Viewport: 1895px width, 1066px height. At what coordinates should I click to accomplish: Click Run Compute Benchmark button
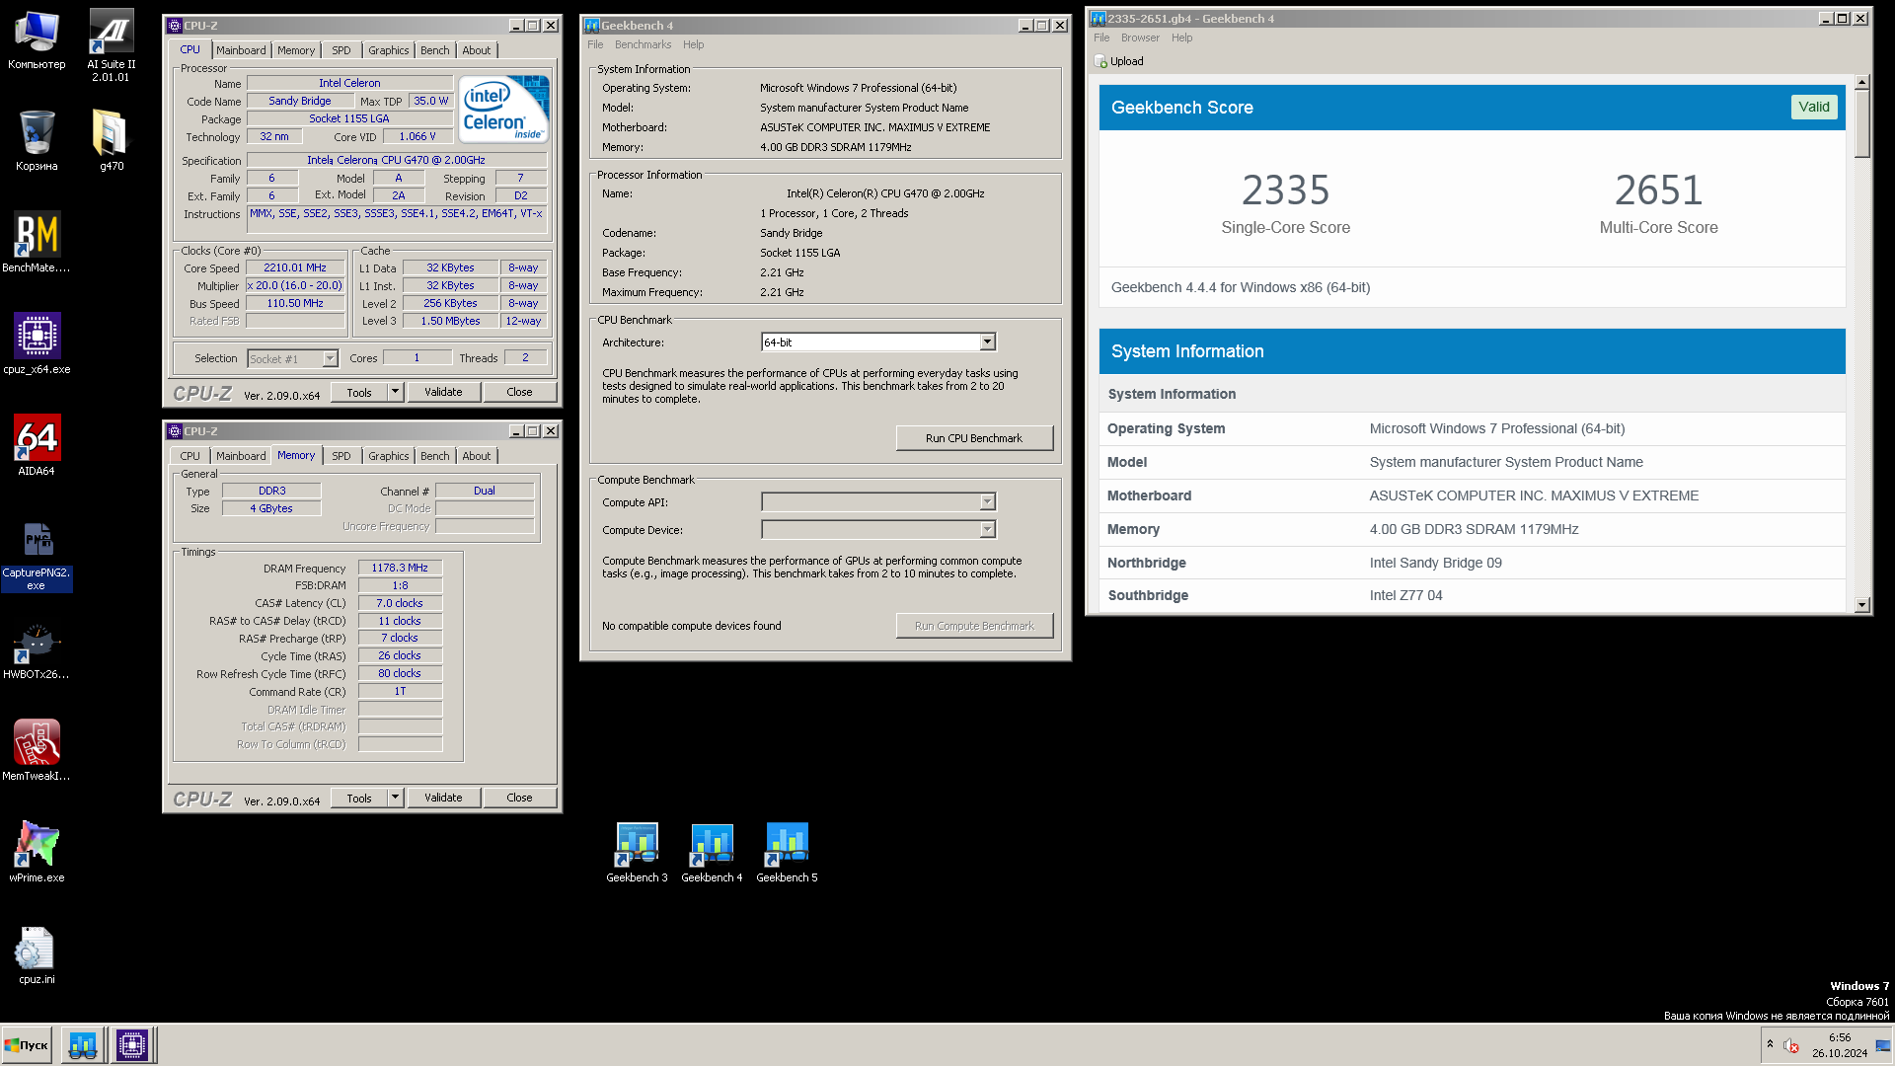[x=974, y=626]
